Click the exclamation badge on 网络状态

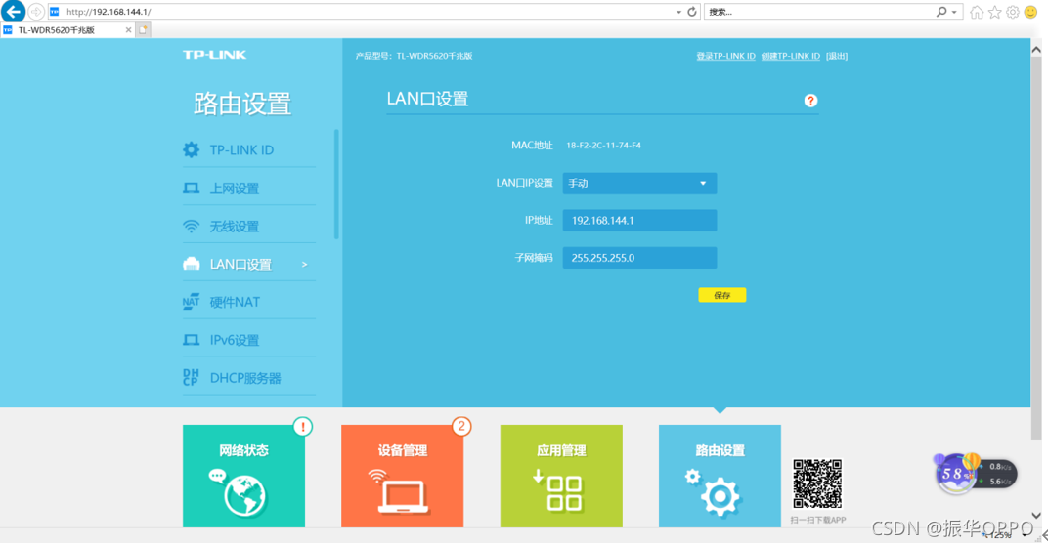(x=303, y=426)
